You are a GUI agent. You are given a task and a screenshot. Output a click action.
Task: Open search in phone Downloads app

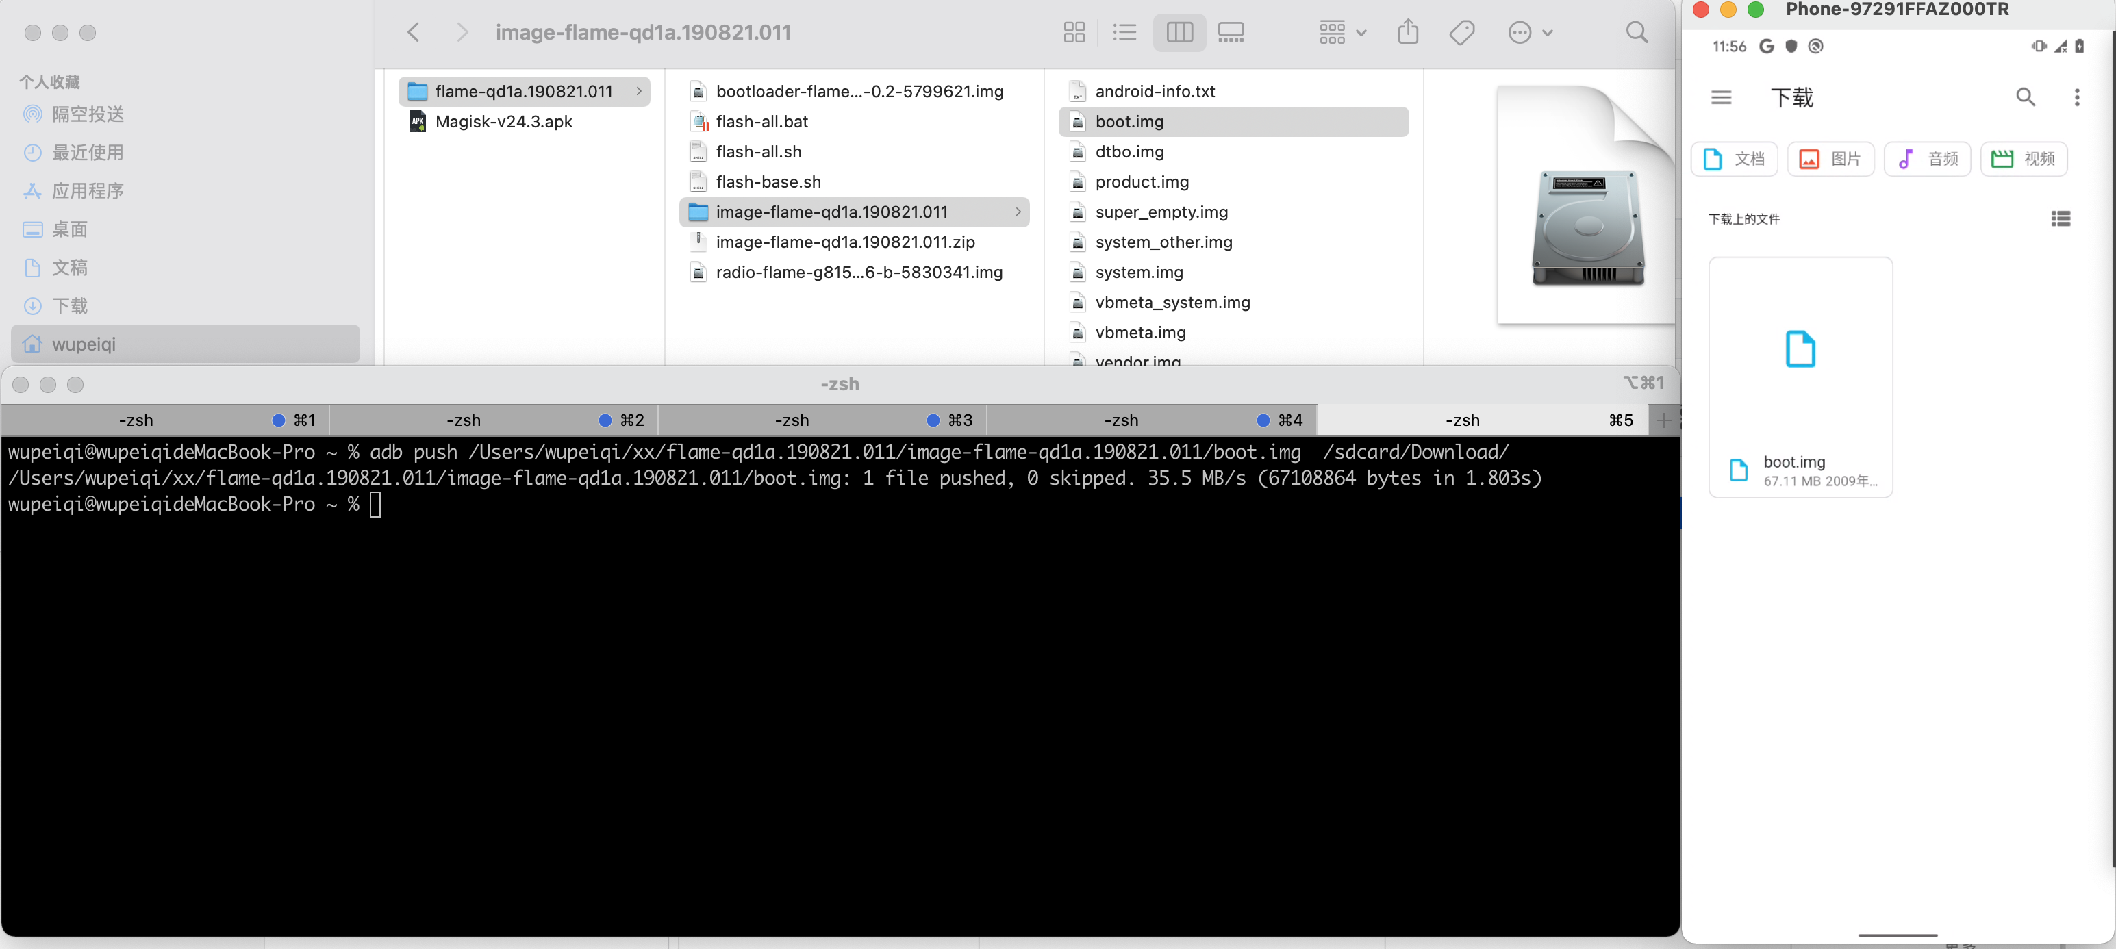pos(2025,98)
